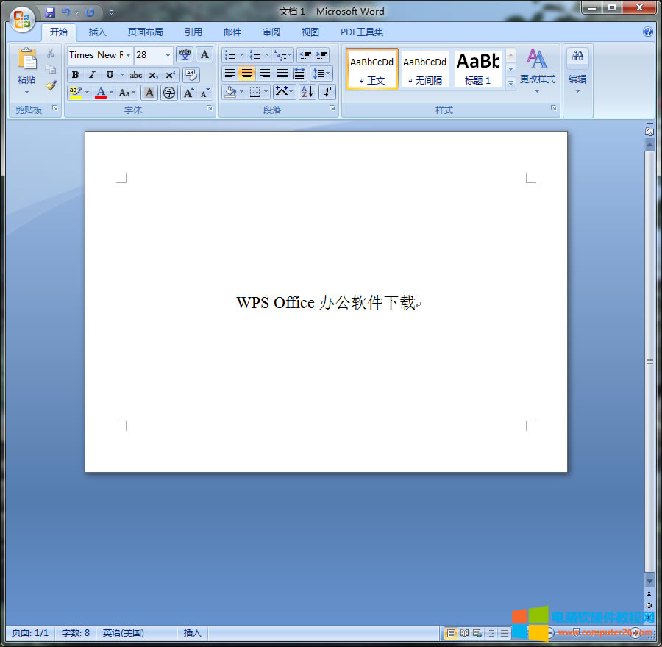Image resolution: width=662 pixels, height=647 pixels.
Task: Sort the text alphabetically (A-Z icon)
Action: tap(307, 92)
